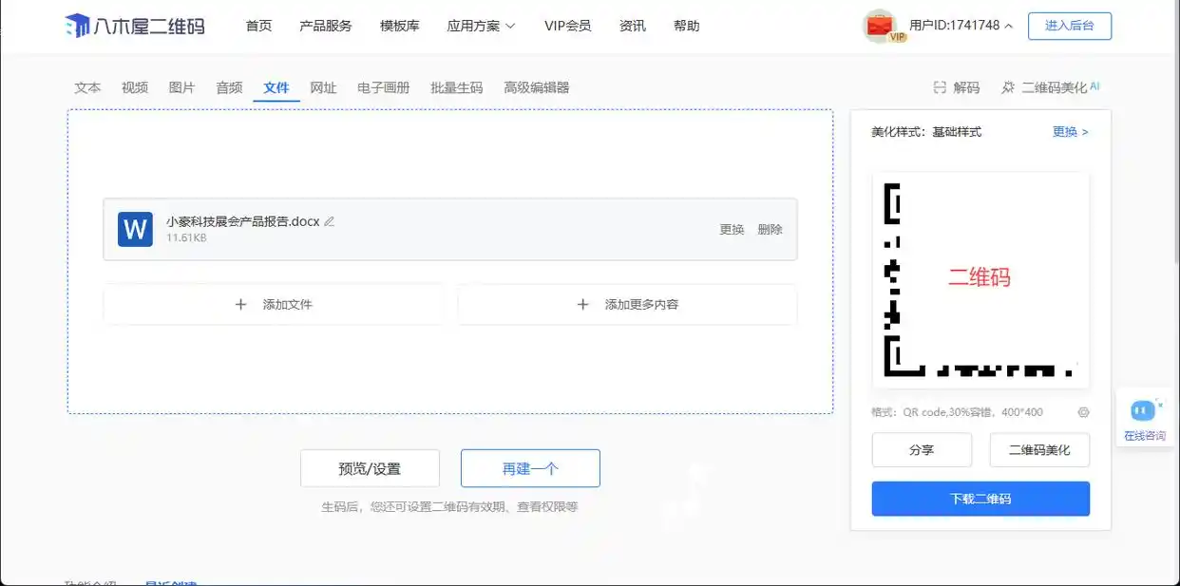Open VIP会员 page
The height and width of the screenshot is (586, 1180).
[x=568, y=26]
